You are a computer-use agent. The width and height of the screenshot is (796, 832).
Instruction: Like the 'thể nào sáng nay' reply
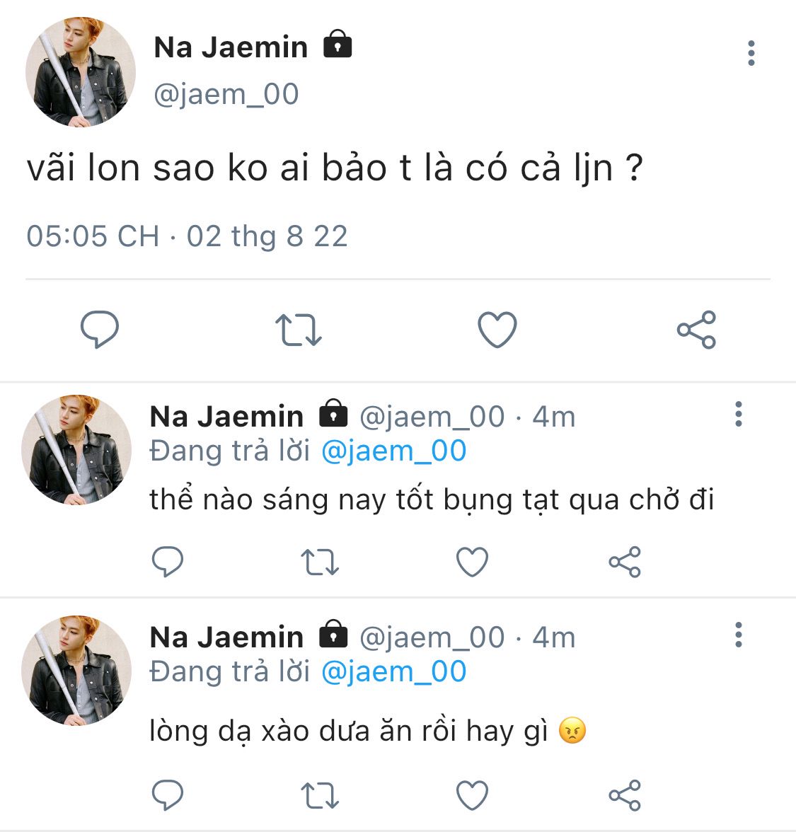[472, 562]
